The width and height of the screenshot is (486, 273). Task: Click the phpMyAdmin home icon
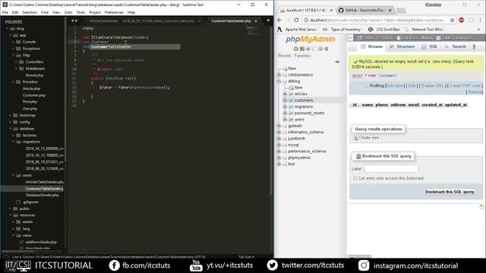(295, 49)
